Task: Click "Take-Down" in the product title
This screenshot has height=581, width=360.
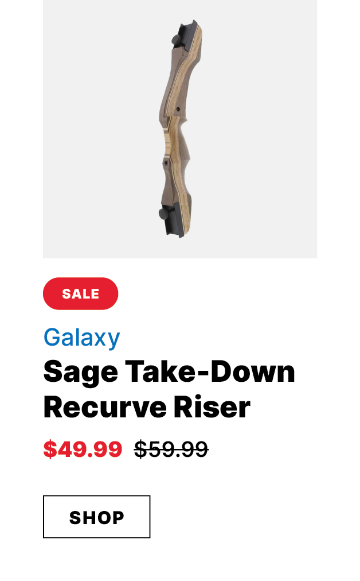Action: click(x=210, y=371)
